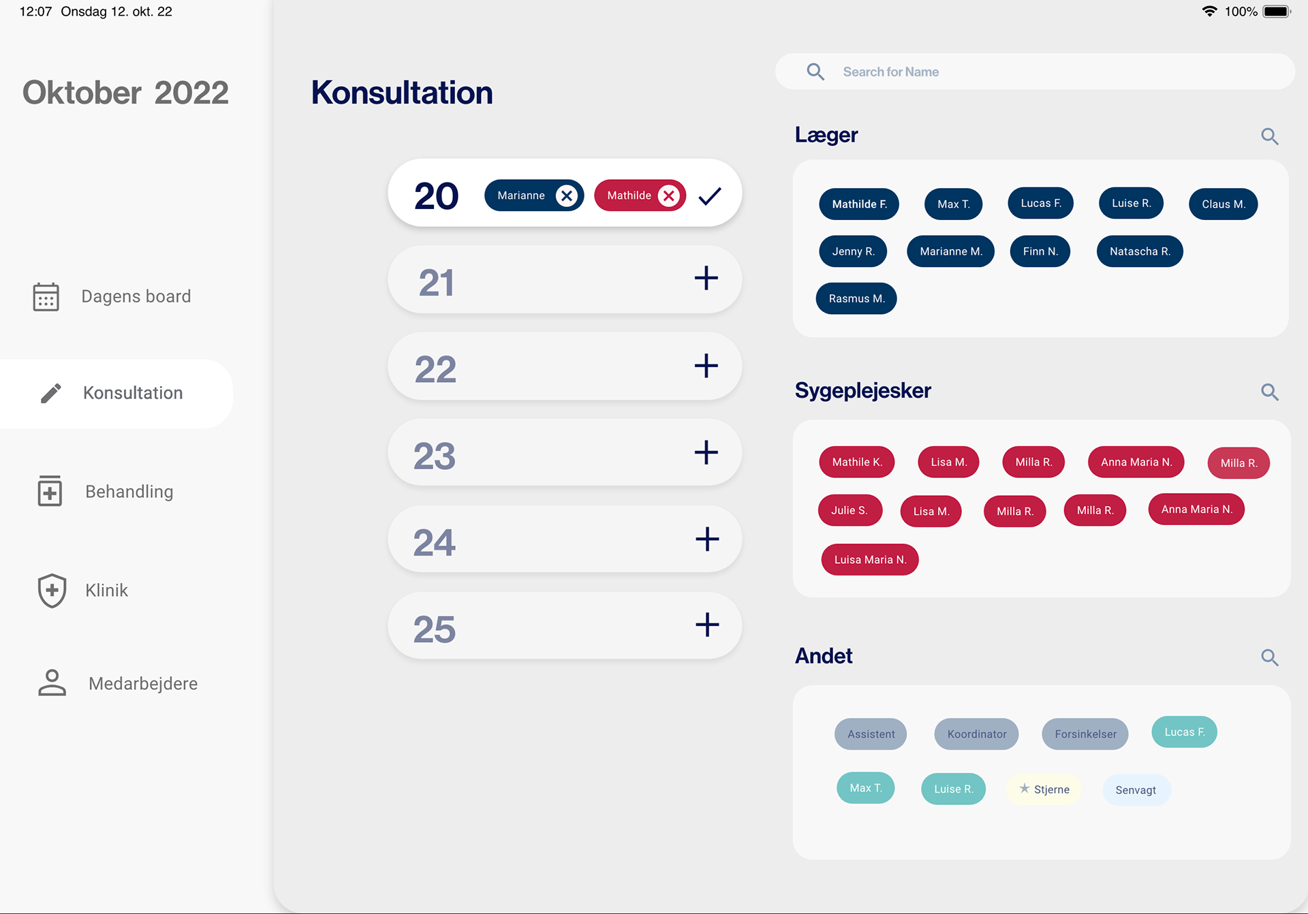Open search in the Sygeplejesker section
This screenshot has width=1308, height=914.
pos(1269,392)
